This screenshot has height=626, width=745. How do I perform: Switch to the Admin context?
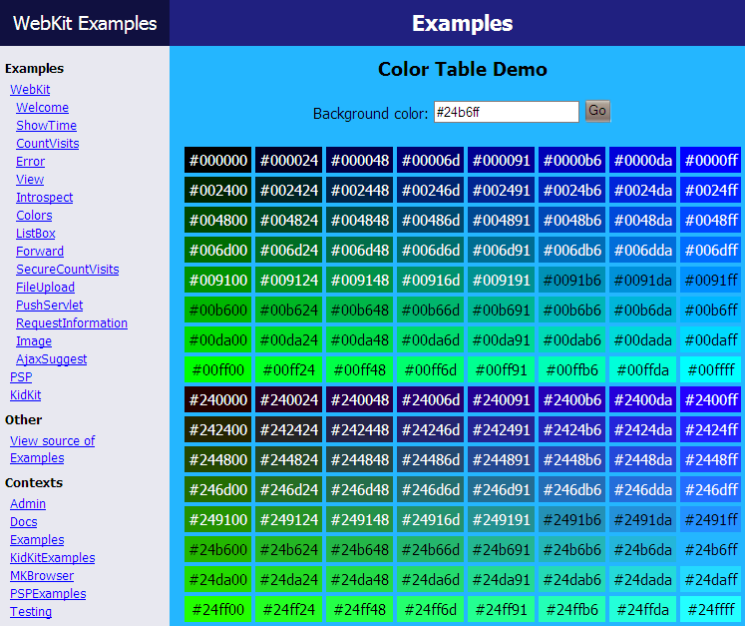coord(28,504)
